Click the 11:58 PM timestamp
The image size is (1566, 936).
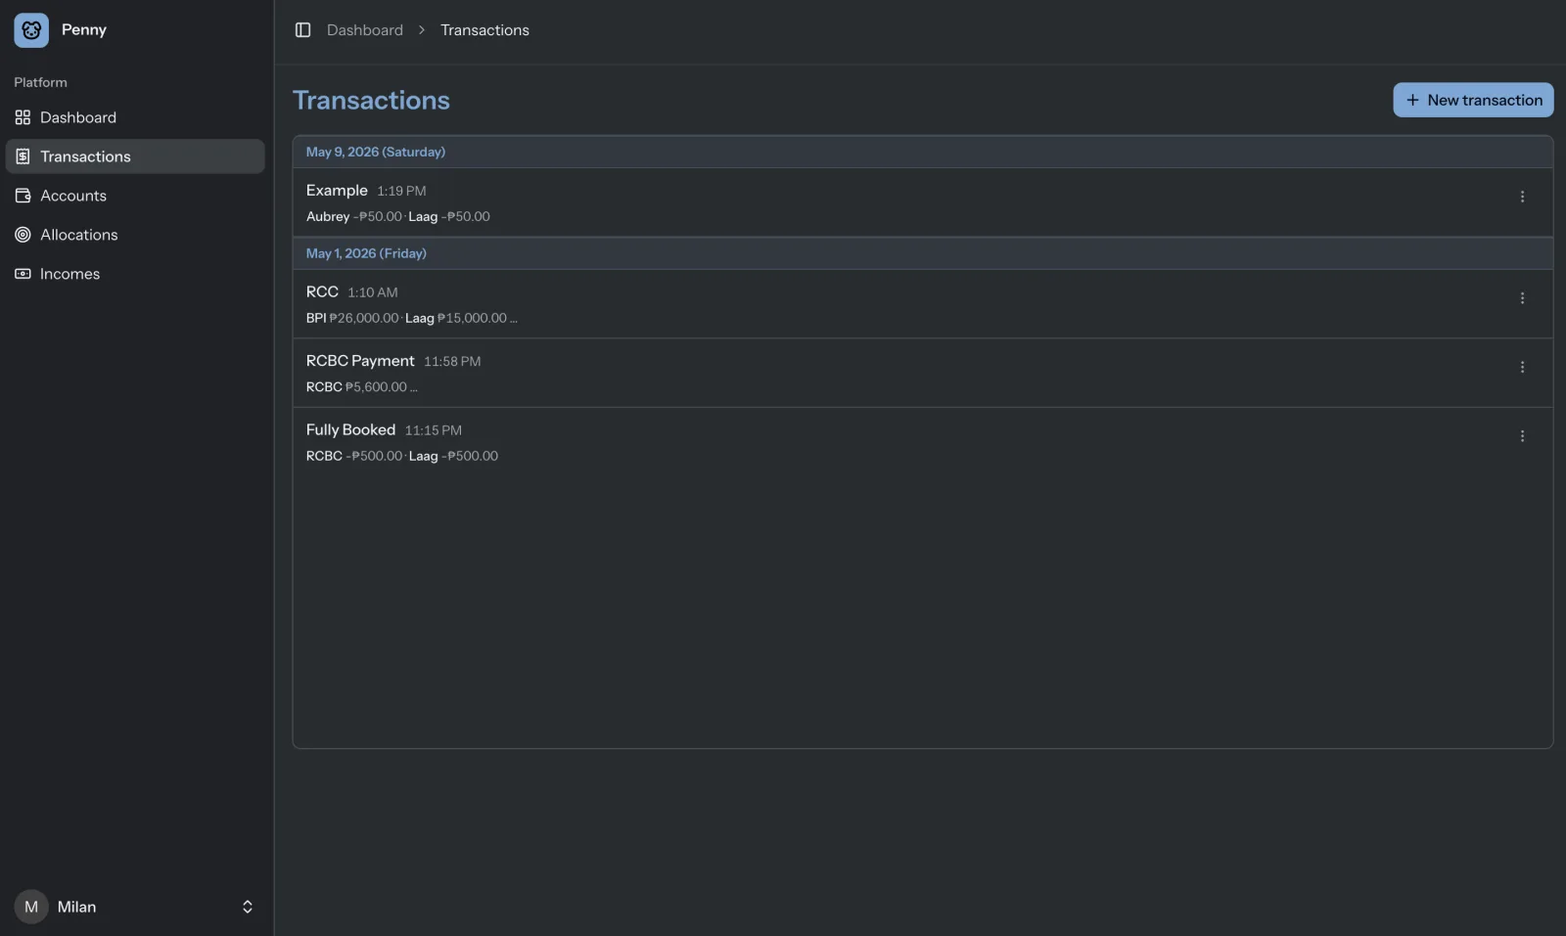tap(452, 361)
